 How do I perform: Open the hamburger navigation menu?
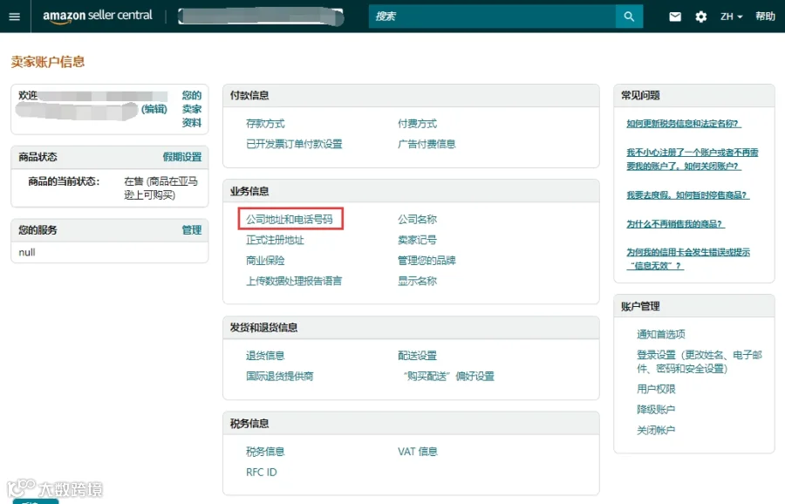click(x=15, y=17)
